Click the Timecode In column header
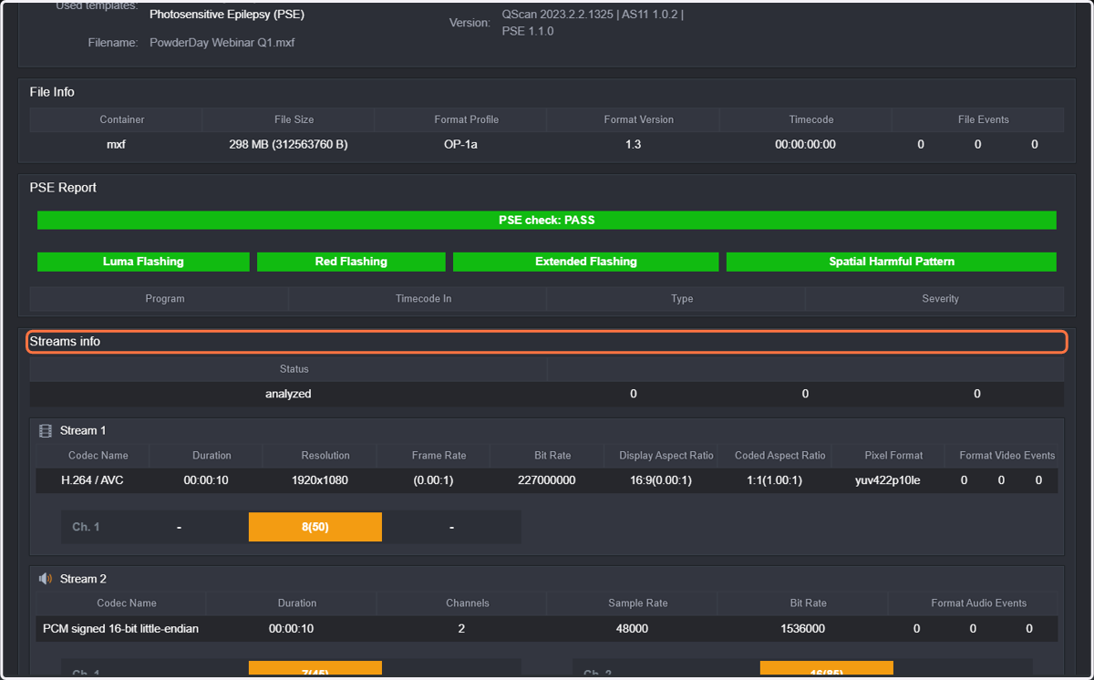The image size is (1094, 680). coord(424,299)
